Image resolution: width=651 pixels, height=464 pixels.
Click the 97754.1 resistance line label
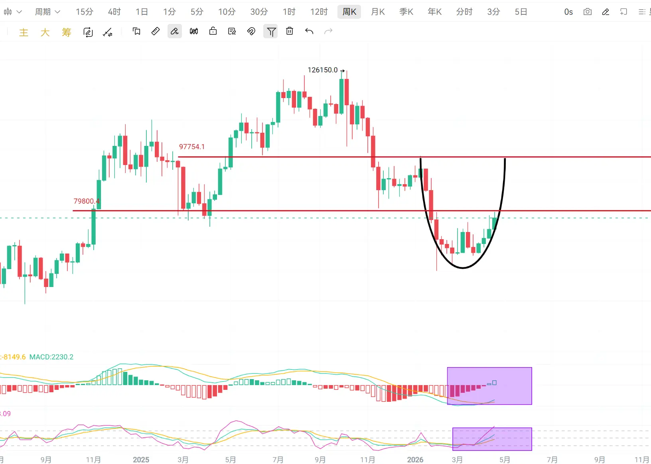192,147
